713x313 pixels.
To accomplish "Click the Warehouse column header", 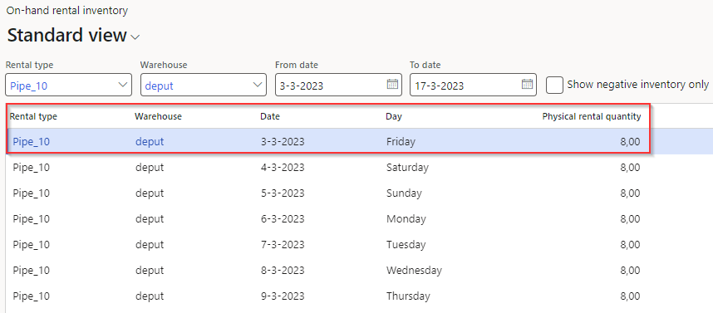I will [x=158, y=116].
